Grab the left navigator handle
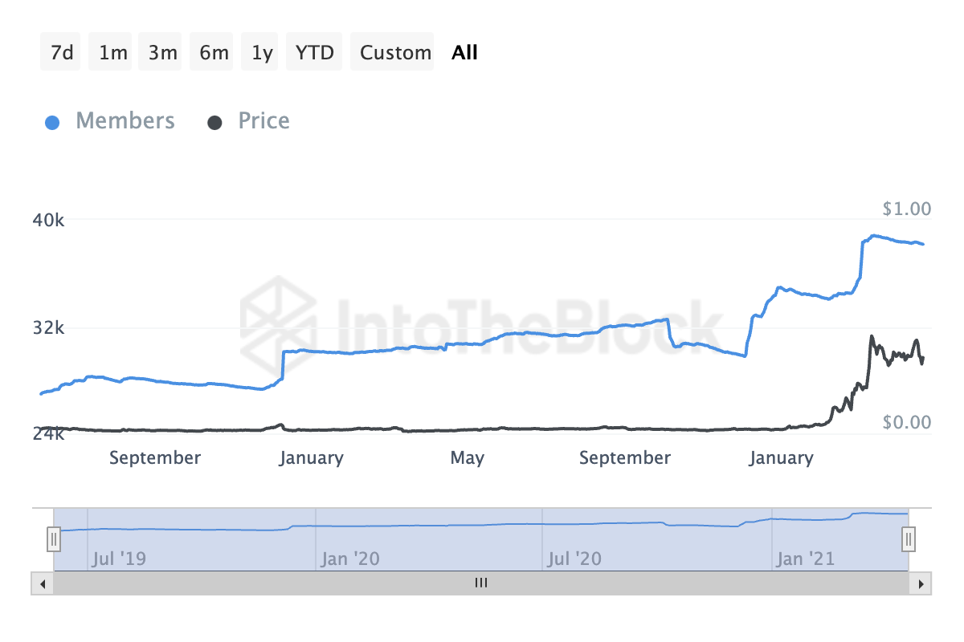The height and width of the screenshot is (642, 964). pos(54,538)
